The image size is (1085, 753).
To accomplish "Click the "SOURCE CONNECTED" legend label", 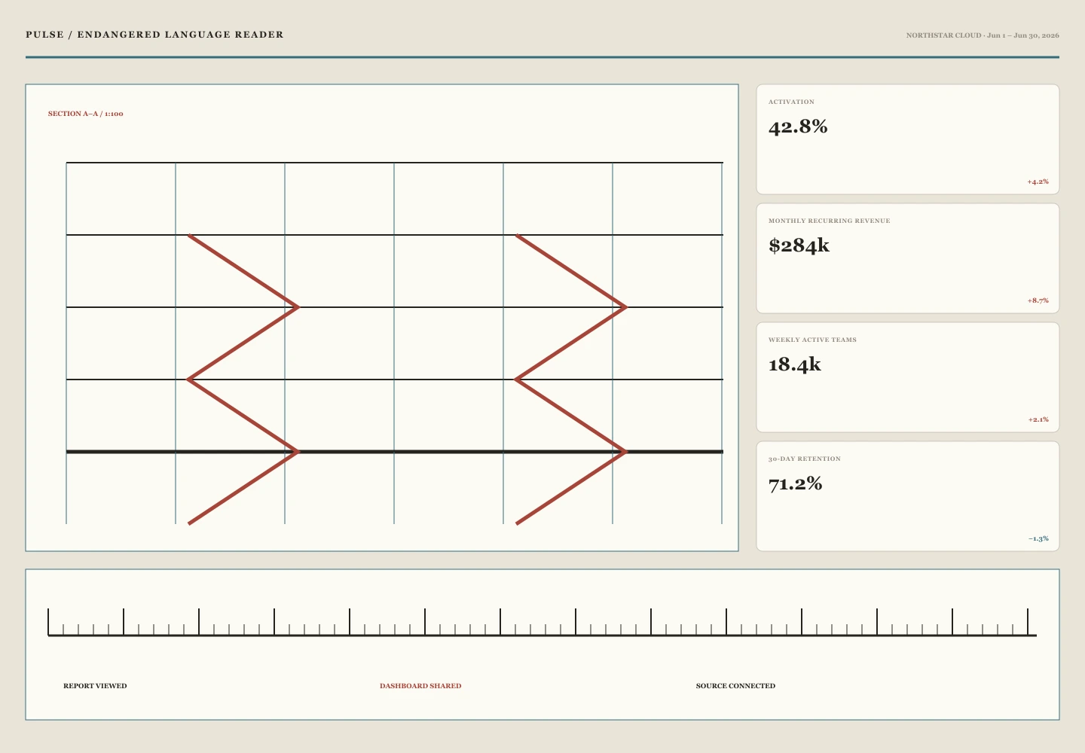I will (735, 686).
